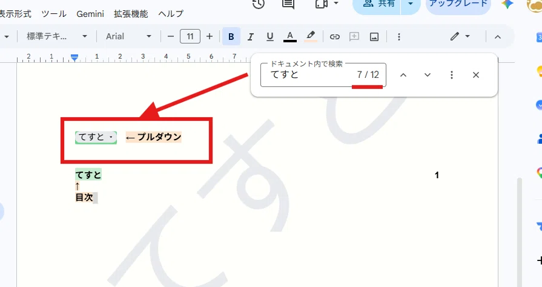
Task: Open the version history icon
Action: point(259,4)
